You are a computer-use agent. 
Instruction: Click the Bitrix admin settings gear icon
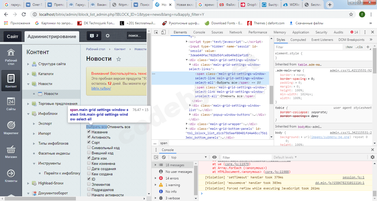tap(108, 36)
